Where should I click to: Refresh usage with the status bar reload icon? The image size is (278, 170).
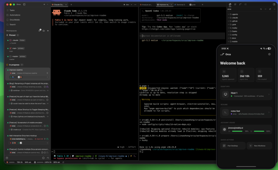[63, 162]
